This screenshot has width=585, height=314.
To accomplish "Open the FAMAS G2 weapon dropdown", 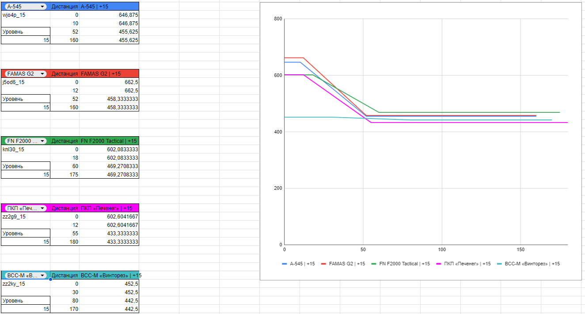I will tap(25, 73).
